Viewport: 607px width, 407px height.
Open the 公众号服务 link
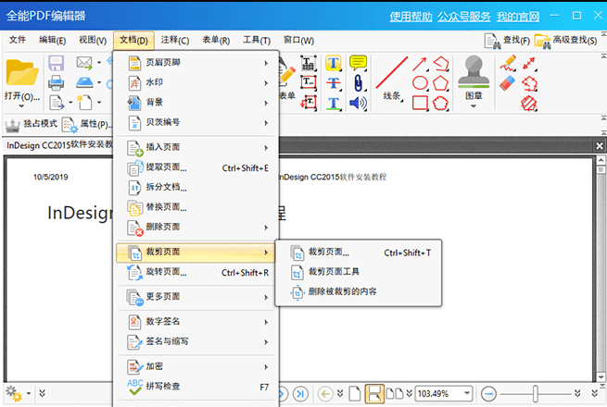pos(464,17)
